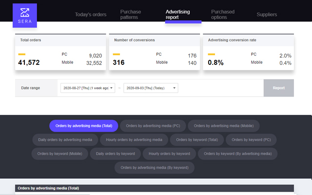The image size is (312, 195).
Task: Open Hourly orders by keyword report
Action: coord(169,154)
